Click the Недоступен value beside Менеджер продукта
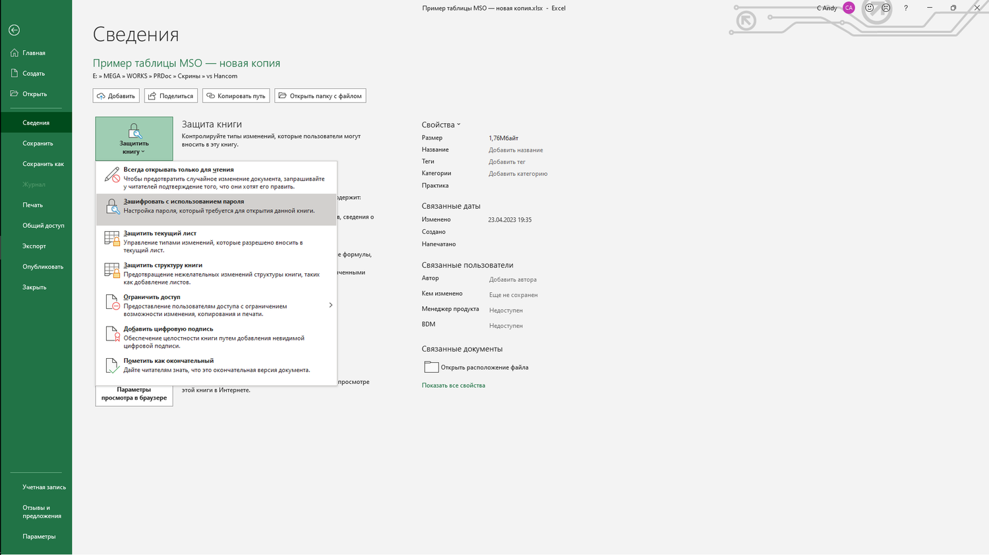 (506, 310)
